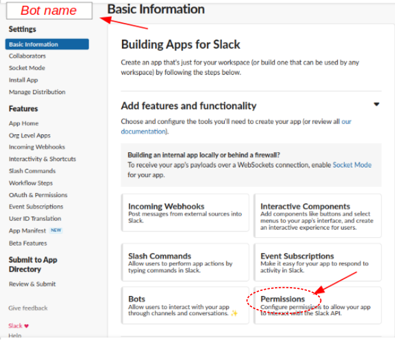Click the sparkle icon on the Bots card
The image size is (395, 344).
click(x=234, y=313)
